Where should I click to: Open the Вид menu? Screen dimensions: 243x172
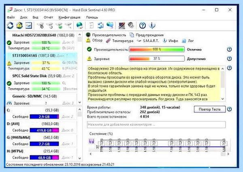(x=35, y=17)
